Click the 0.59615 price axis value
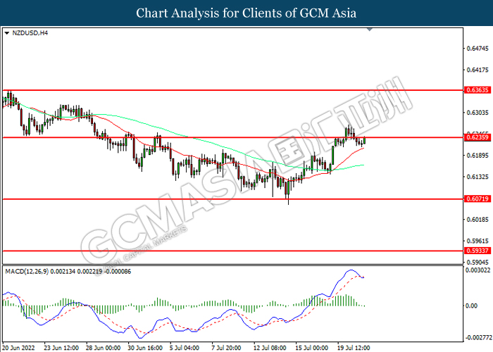 pos(478,241)
